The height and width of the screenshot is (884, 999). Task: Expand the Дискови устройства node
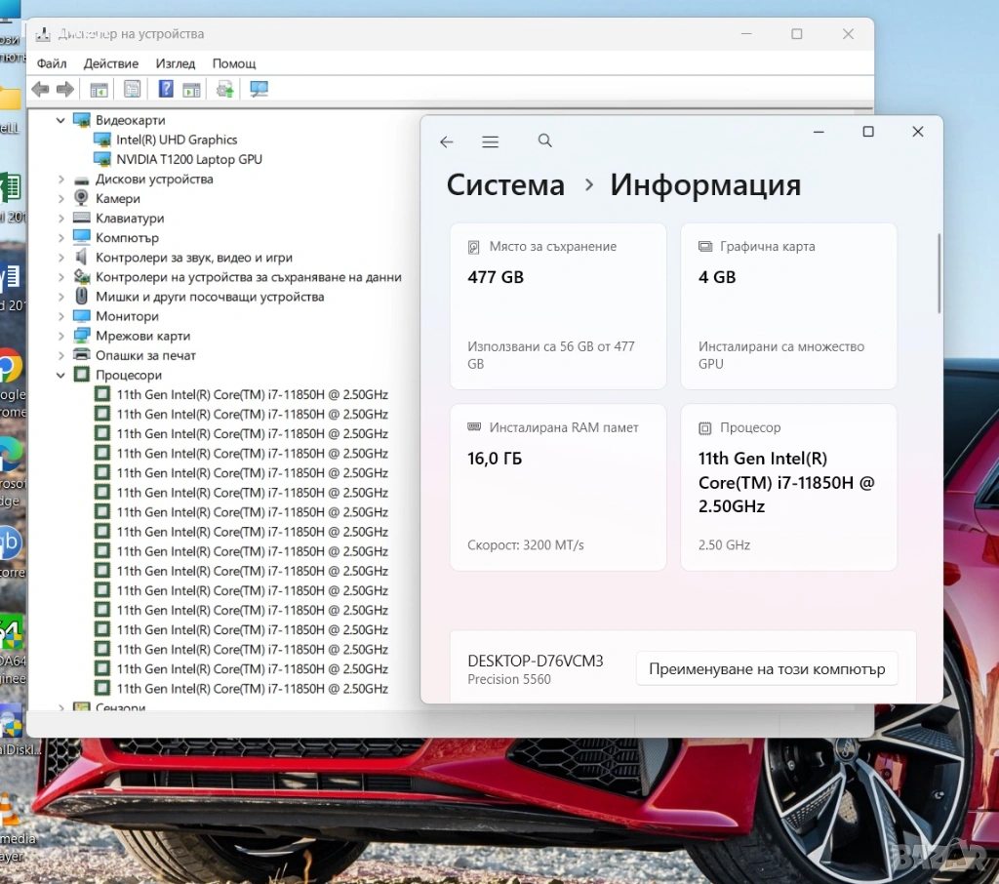pos(60,180)
